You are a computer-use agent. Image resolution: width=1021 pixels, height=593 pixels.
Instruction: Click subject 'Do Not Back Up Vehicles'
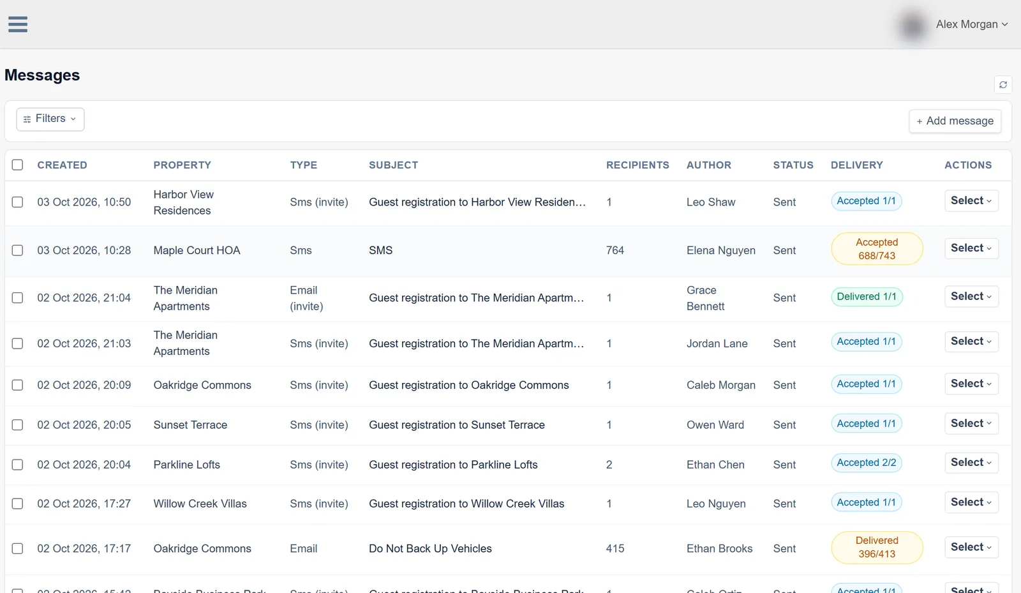430,548
